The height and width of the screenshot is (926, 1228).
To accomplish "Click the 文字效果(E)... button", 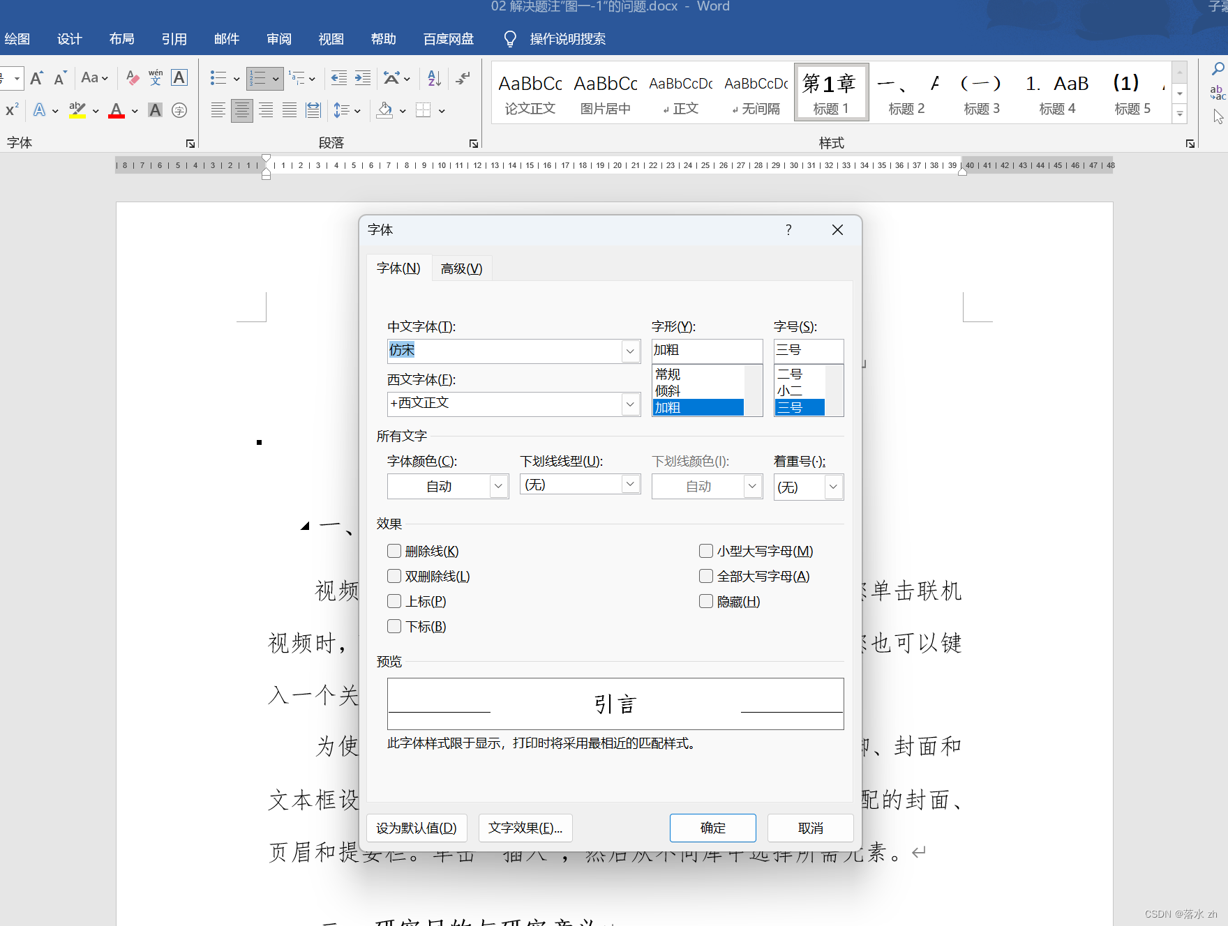I will [525, 828].
